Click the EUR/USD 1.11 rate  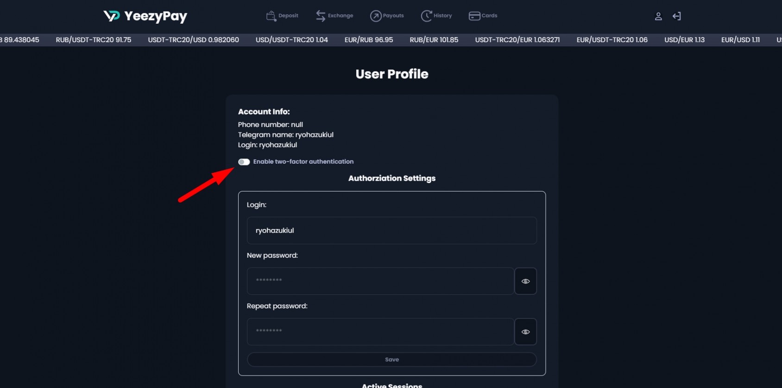coord(740,40)
